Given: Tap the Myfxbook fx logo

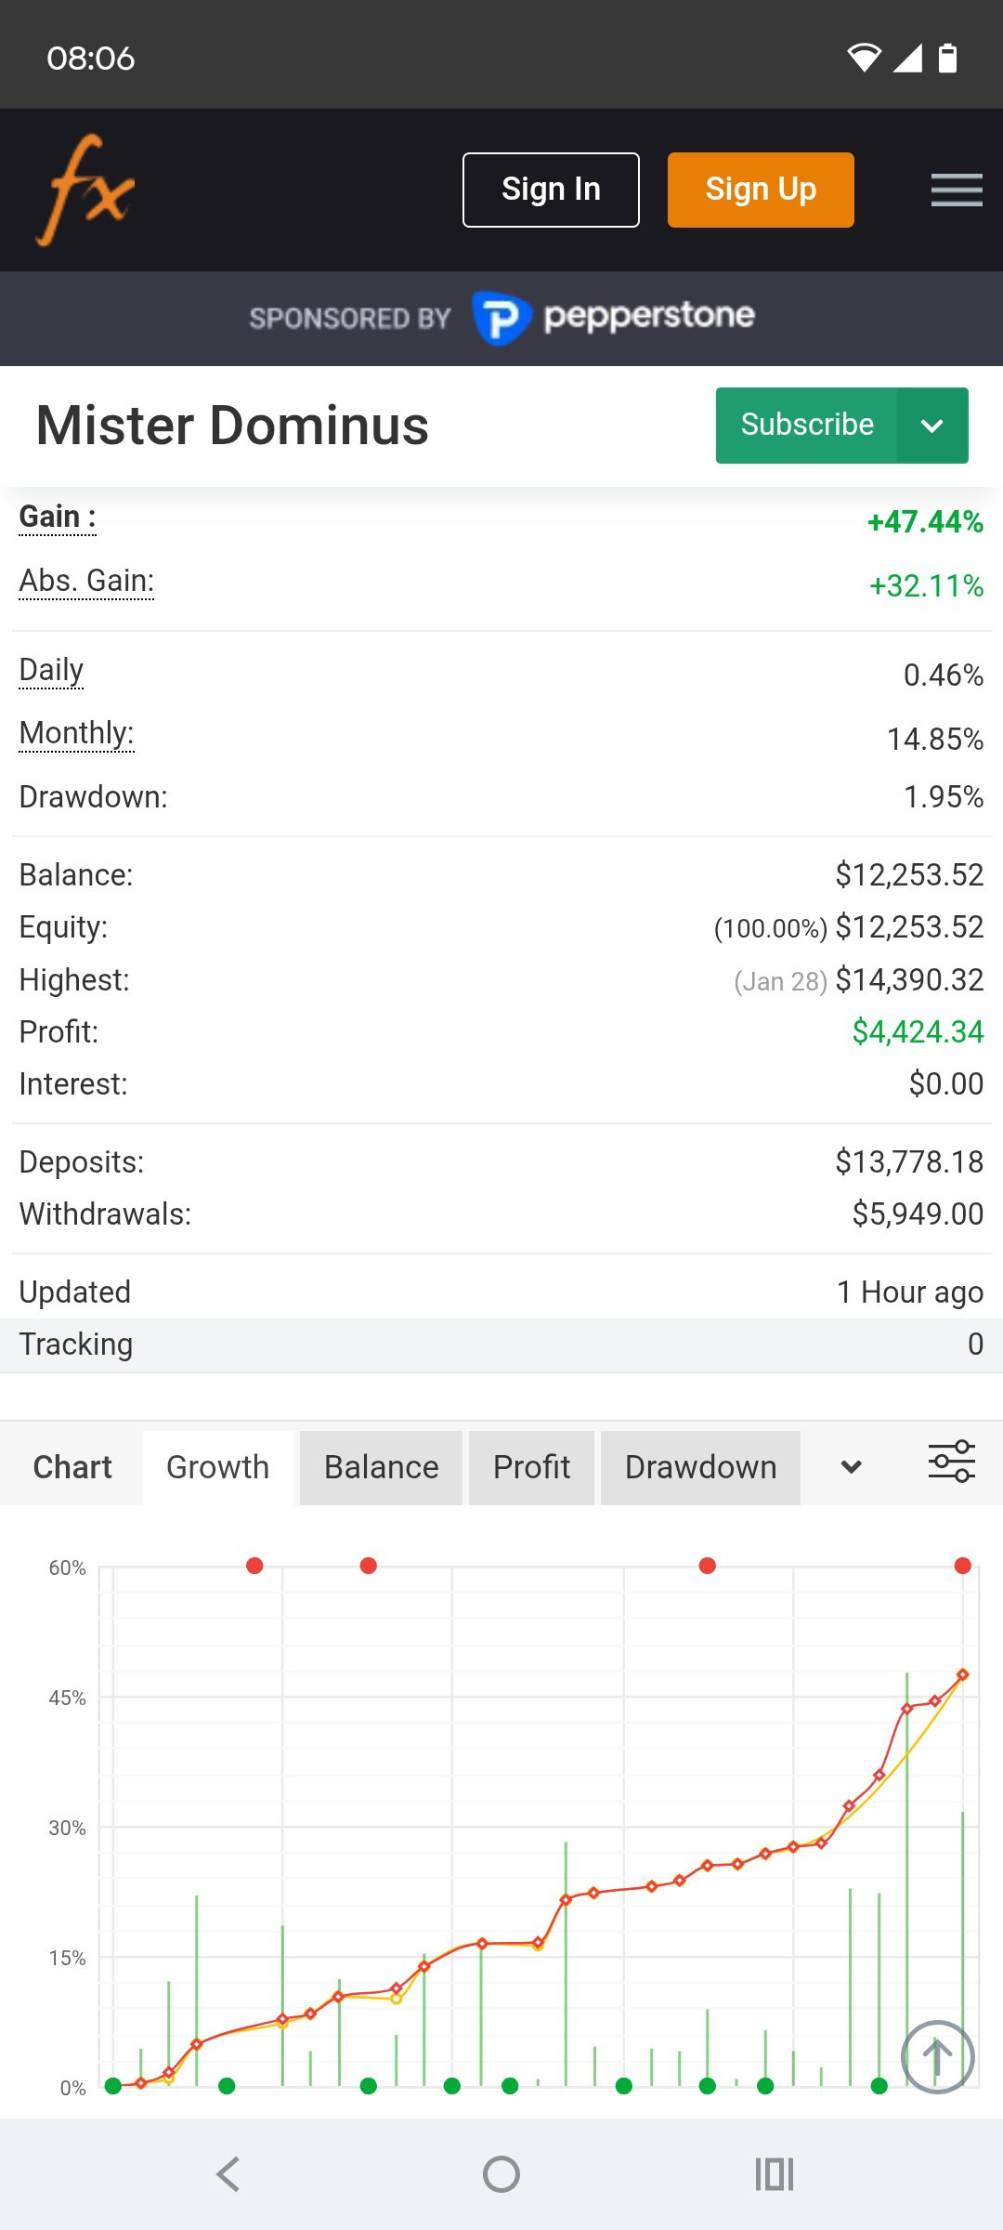Looking at the screenshot, I should point(85,190).
